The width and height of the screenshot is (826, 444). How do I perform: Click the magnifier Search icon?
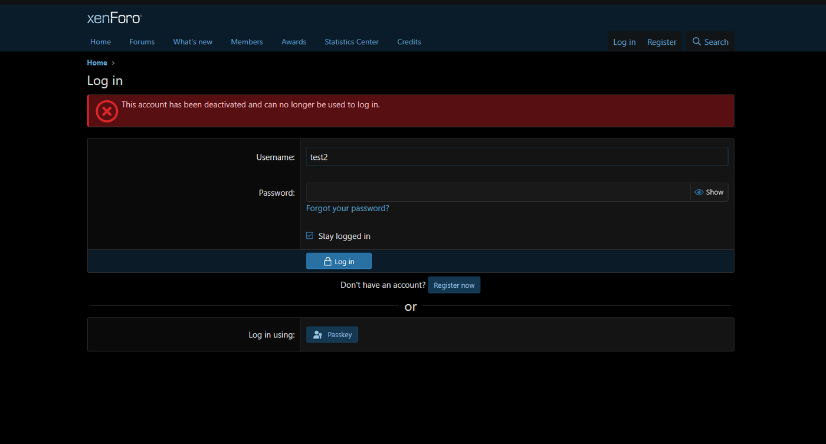(x=697, y=42)
